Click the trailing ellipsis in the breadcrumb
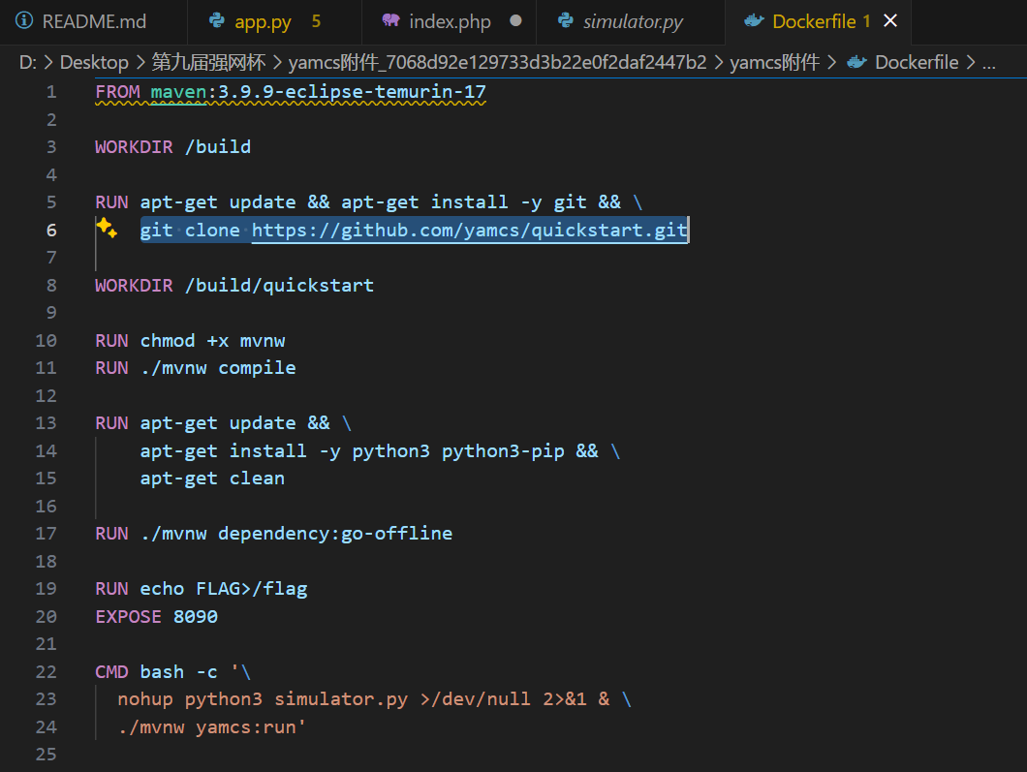This screenshot has height=772, width=1027. (x=988, y=63)
